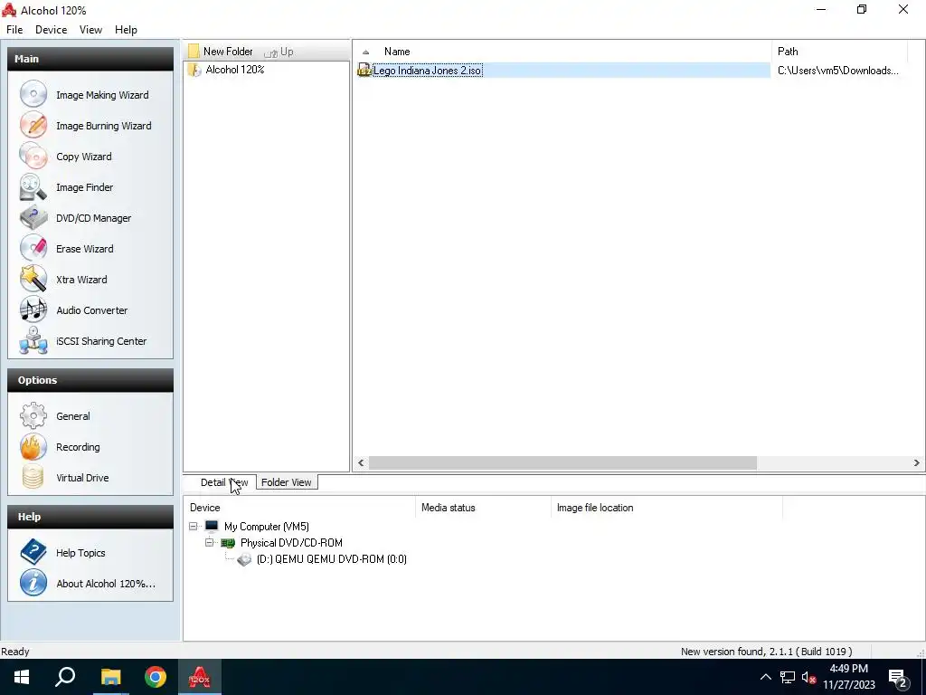Select the Lego Indiana Jones 2.iso file icon
The height and width of the screenshot is (695, 926).
[x=364, y=71]
